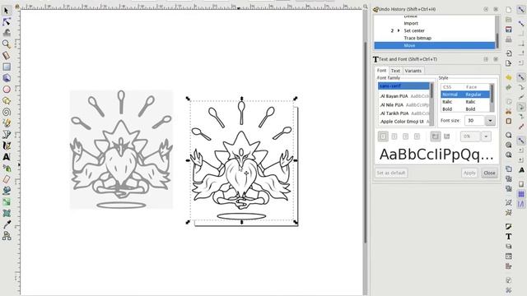Select the Pencil freehand tool
This screenshot has width=527, height=296.
tap(7, 123)
